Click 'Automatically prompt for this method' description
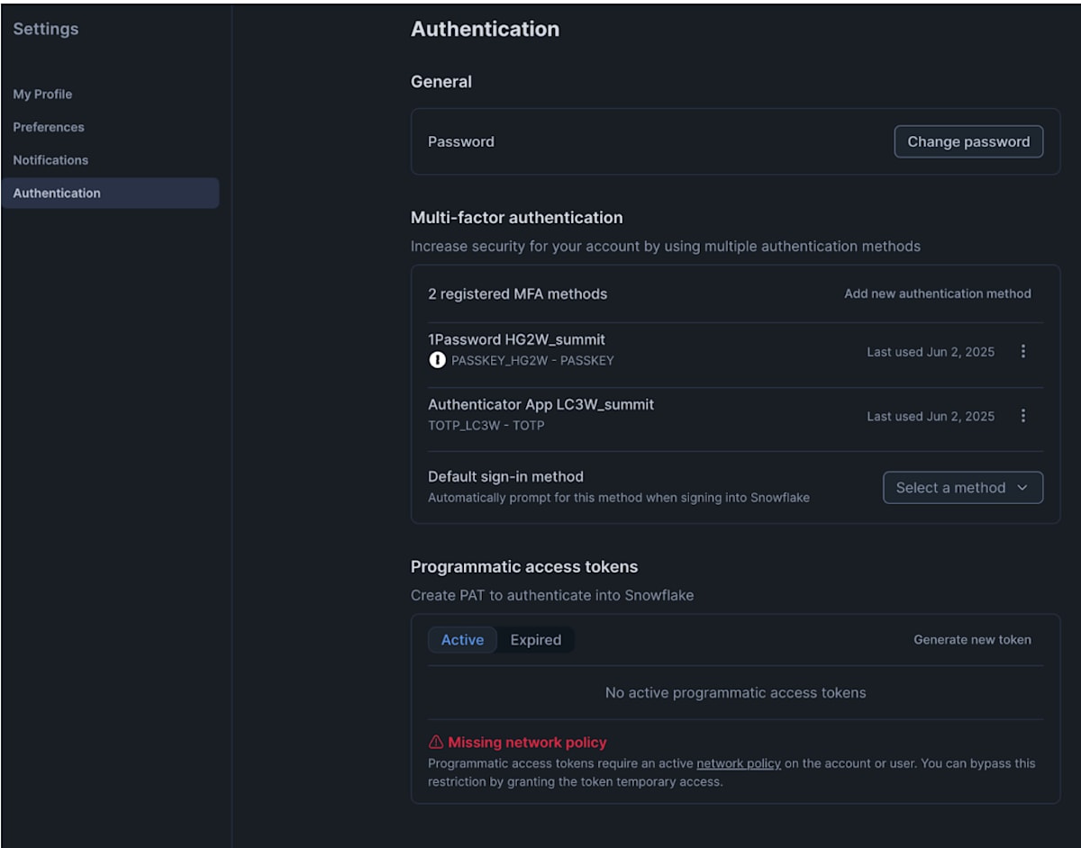The height and width of the screenshot is (848, 1081). [x=618, y=497]
